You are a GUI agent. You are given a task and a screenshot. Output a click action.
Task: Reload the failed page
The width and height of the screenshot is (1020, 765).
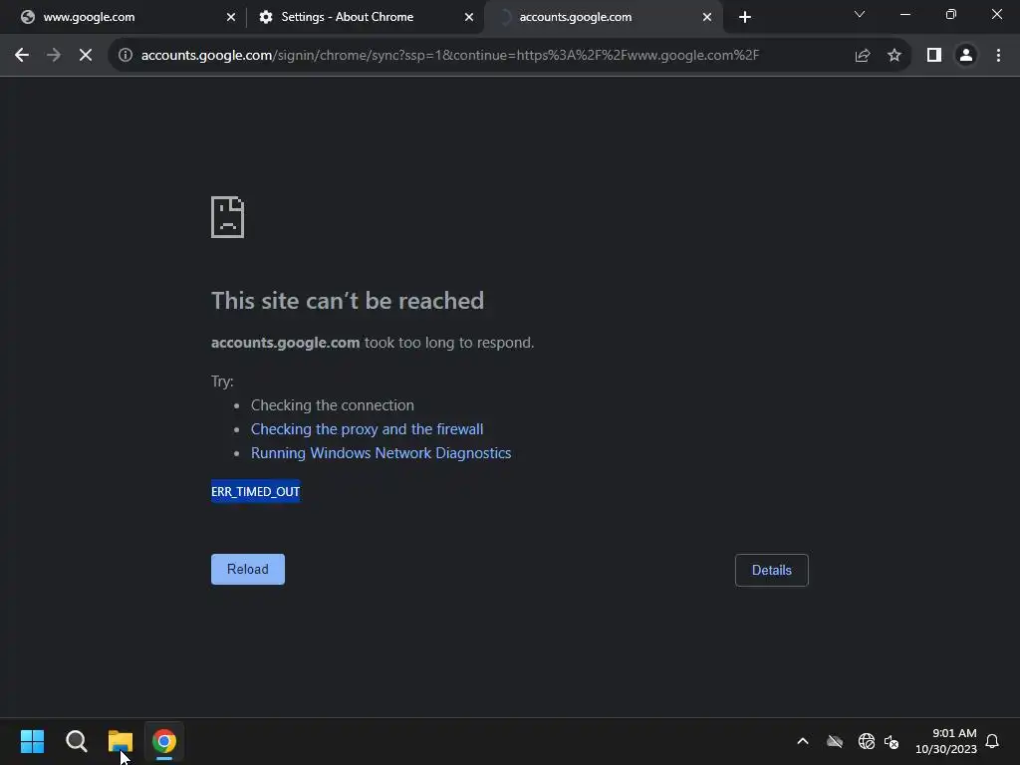pyautogui.click(x=248, y=569)
